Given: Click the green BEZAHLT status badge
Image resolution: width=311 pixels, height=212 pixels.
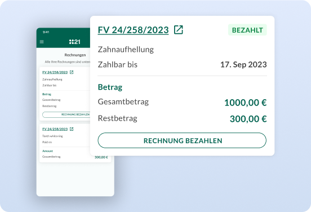Looking at the screenshot, I should coord(247,30).
